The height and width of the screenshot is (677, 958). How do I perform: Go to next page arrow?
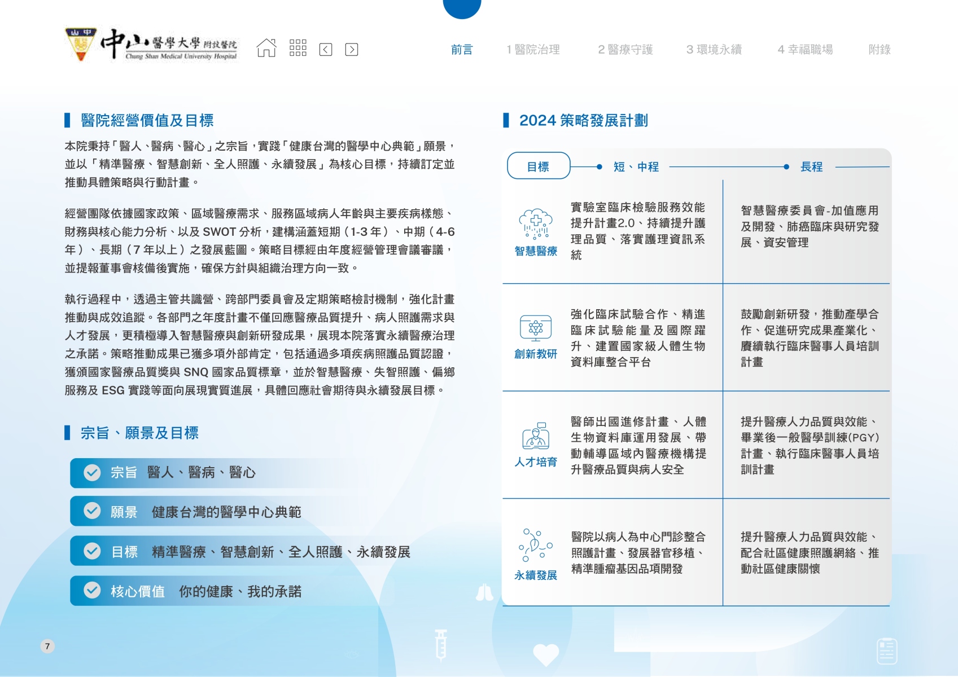tap(351, 50)
